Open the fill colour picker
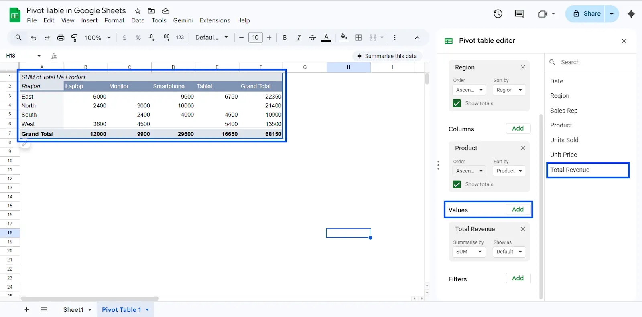The height and width of the screenshot is (317, 642). click(344, 38)
